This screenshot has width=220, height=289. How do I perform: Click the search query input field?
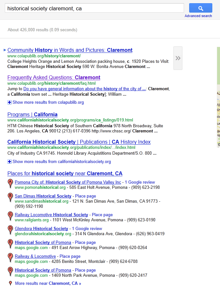pyautogui.click(x=94, y=8)
